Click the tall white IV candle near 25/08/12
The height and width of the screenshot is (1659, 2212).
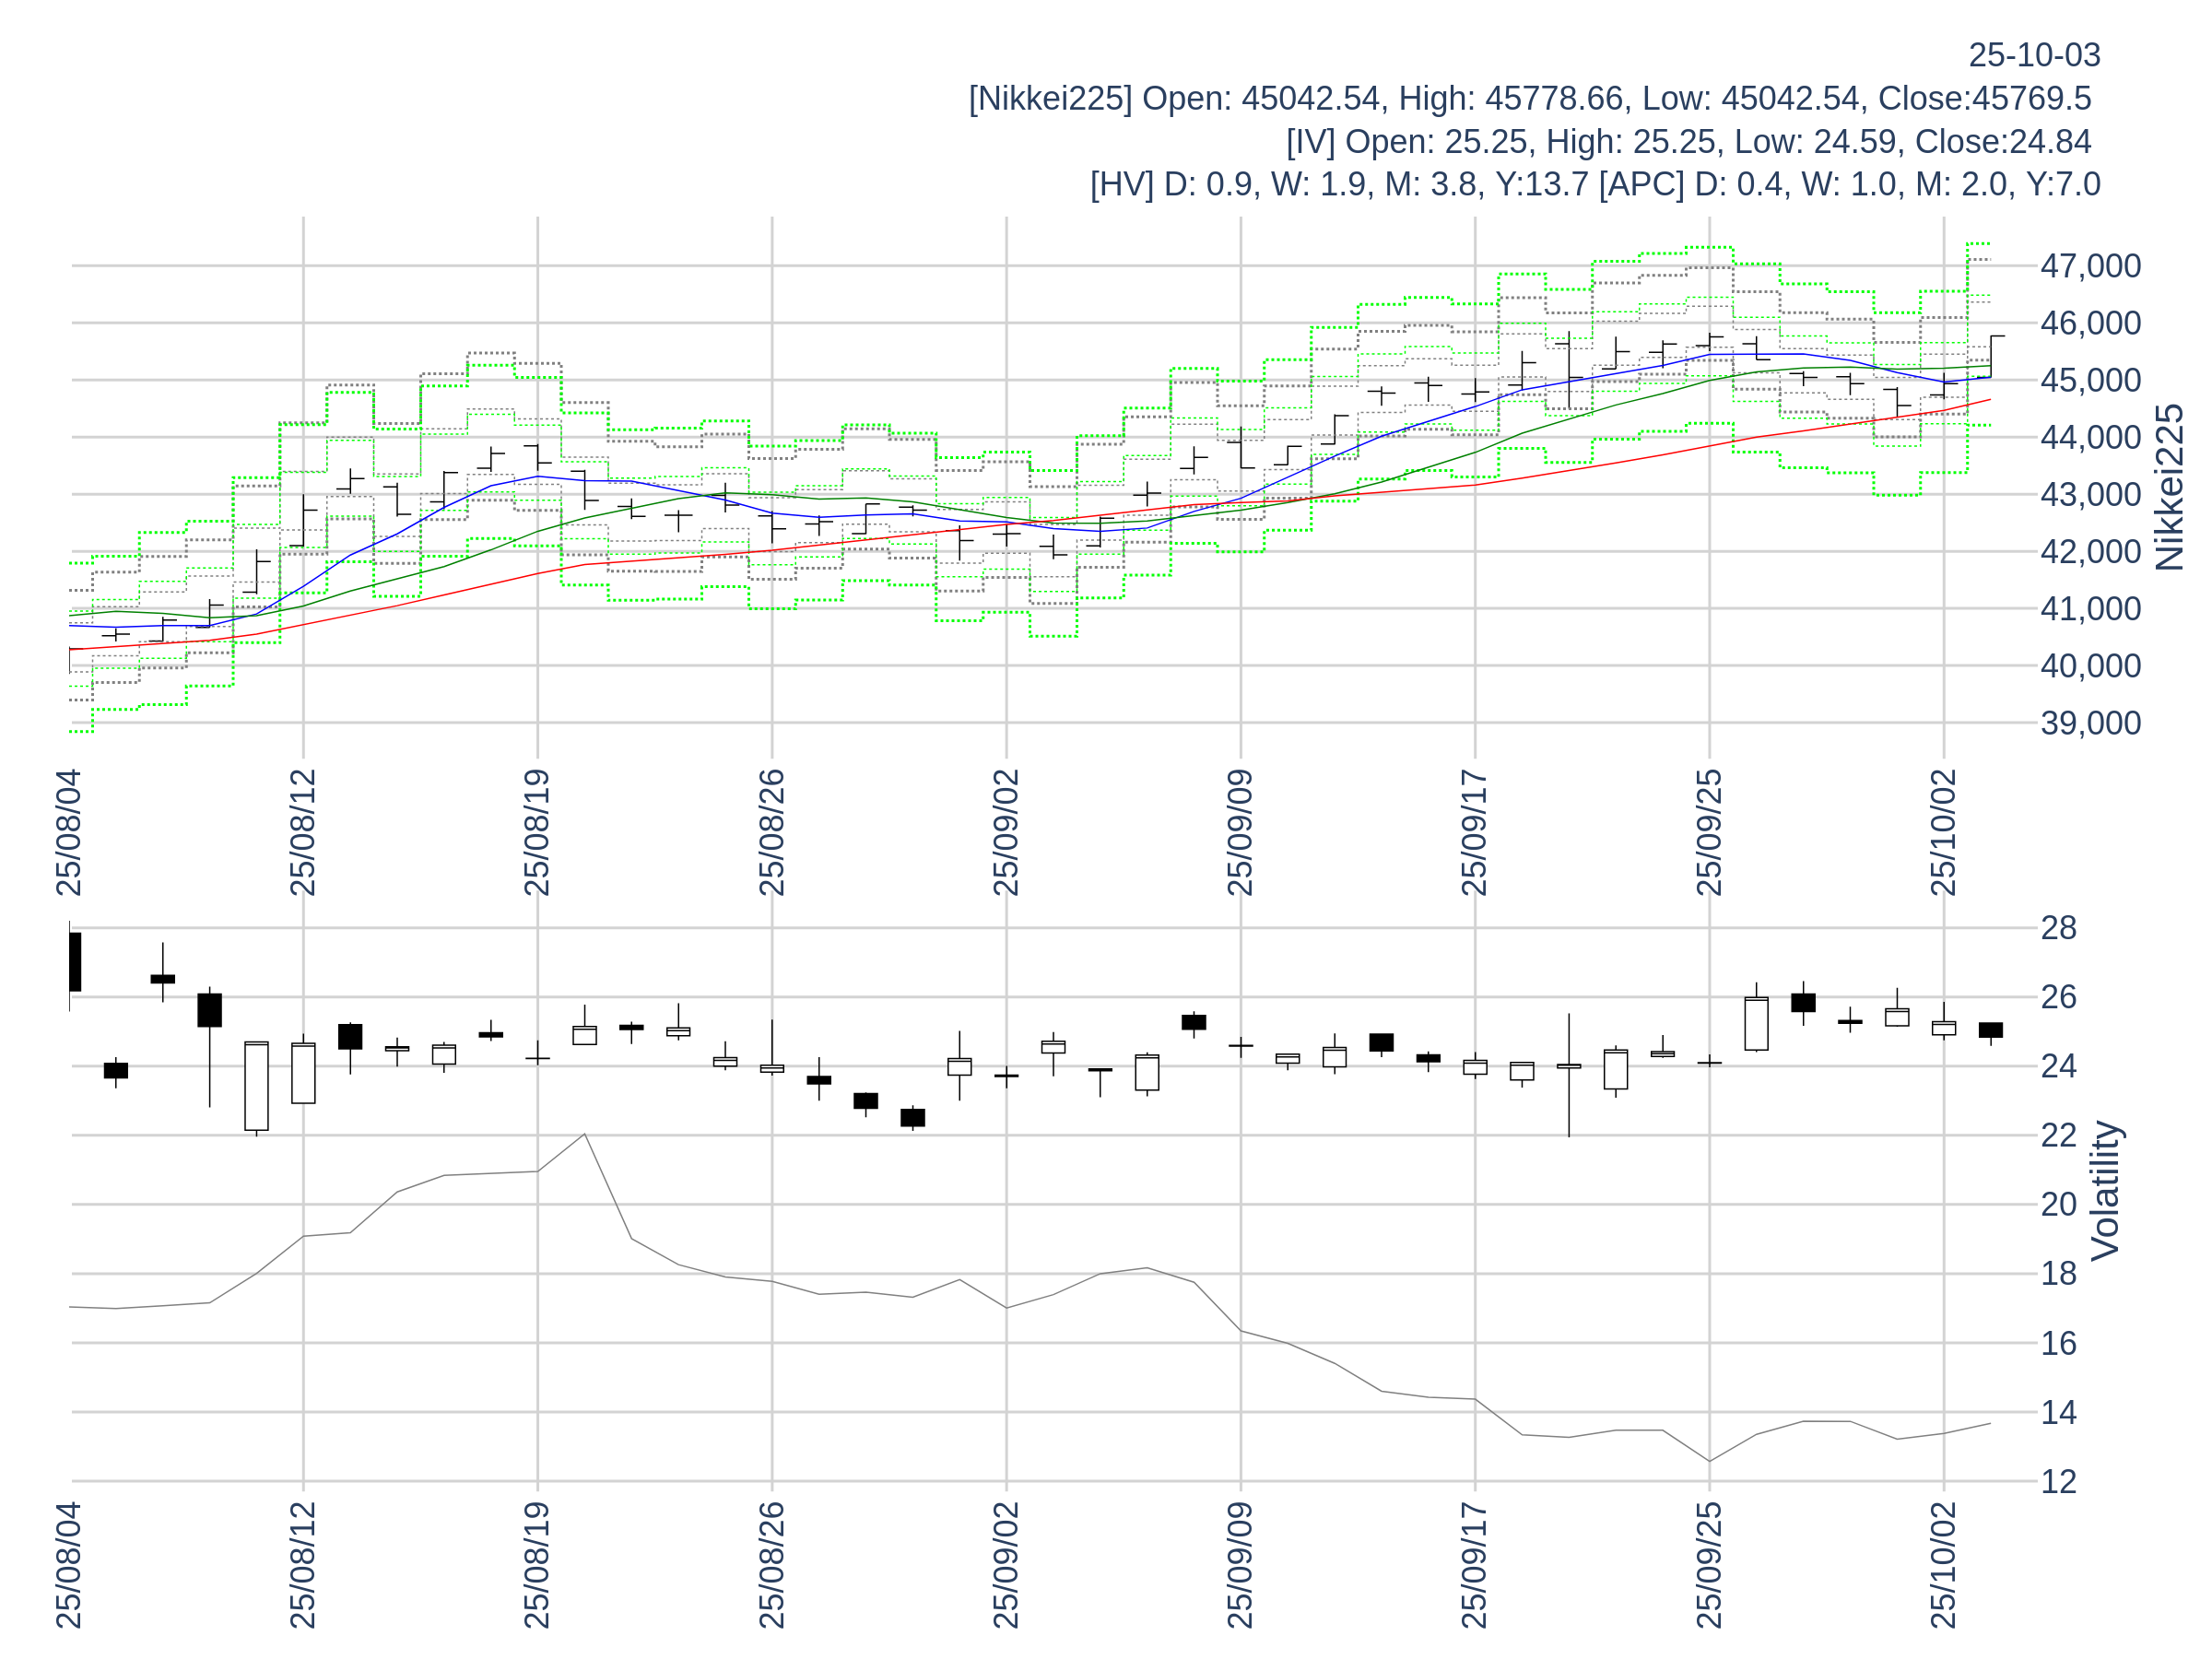point(256,1086)
